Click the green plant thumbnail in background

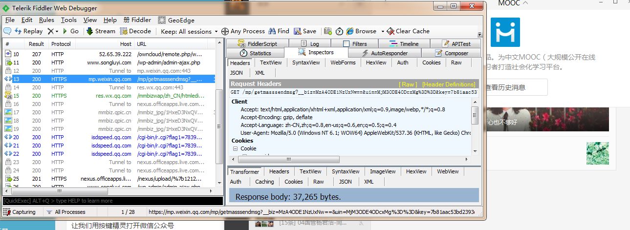[x=598, y=152]
